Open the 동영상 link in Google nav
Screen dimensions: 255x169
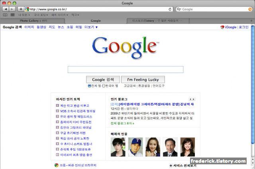41,27
